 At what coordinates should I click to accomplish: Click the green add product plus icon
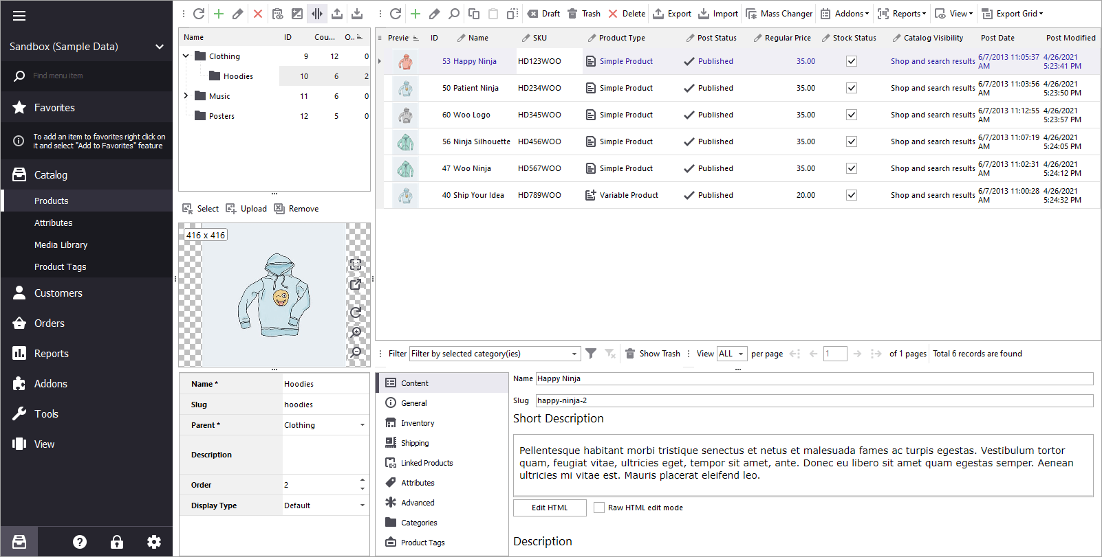[x=415, y=14]
